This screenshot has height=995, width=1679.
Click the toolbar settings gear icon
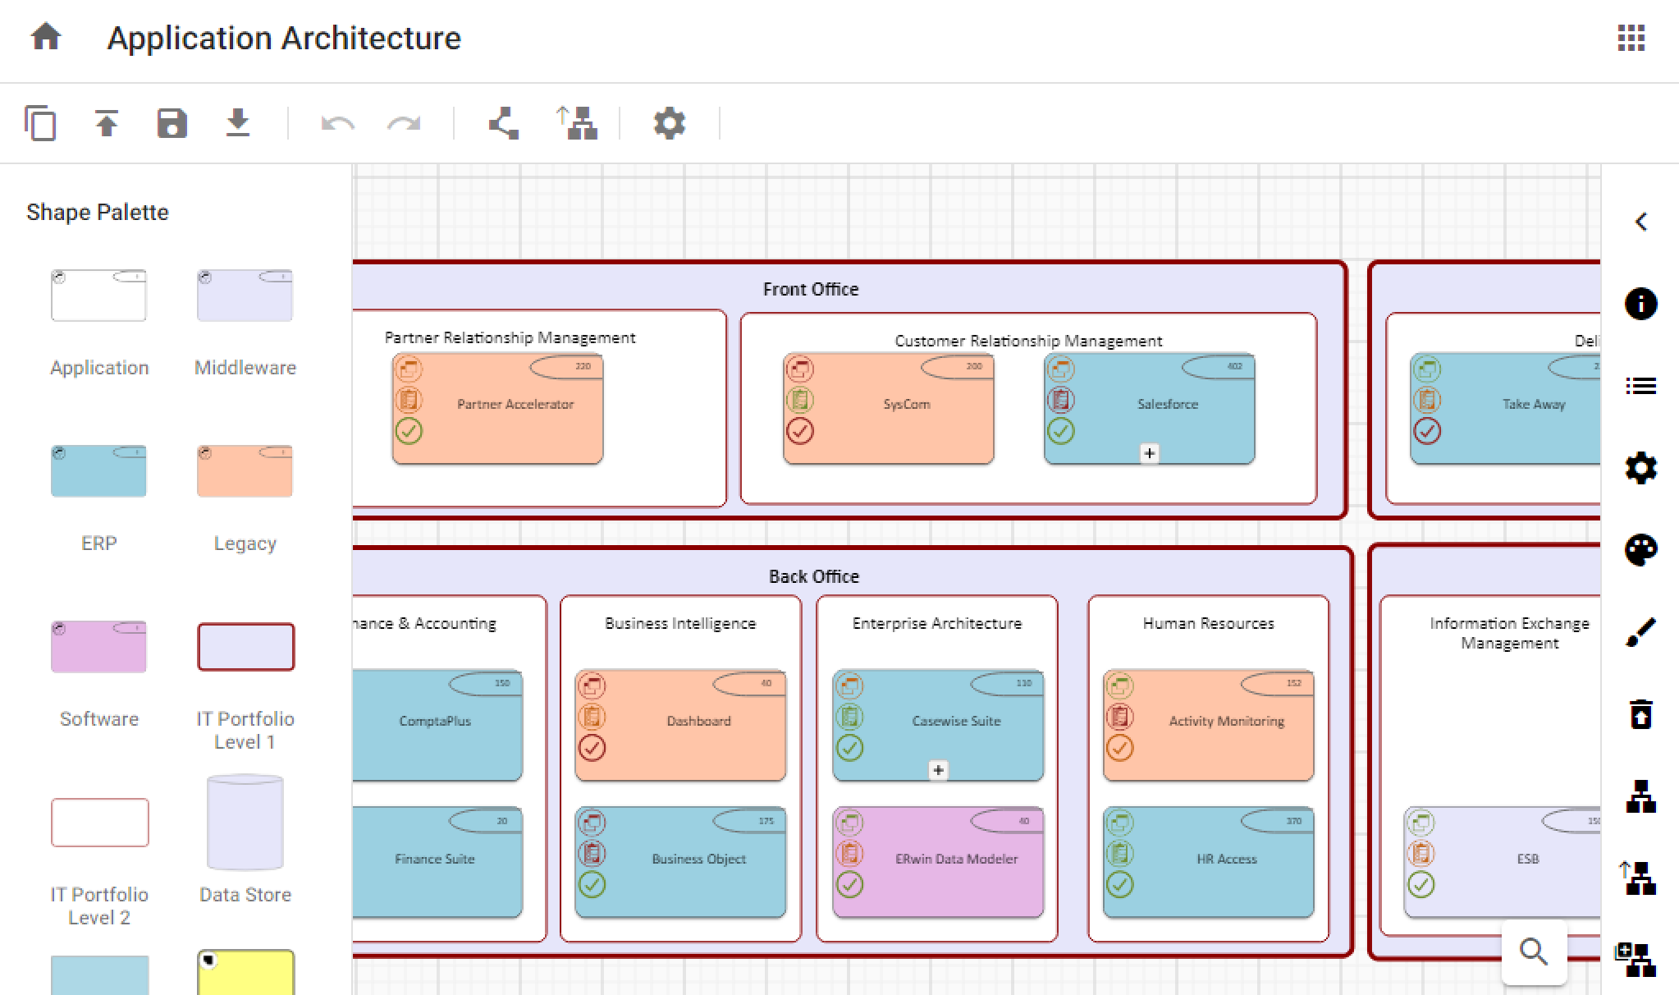click(x=669, y=124)
